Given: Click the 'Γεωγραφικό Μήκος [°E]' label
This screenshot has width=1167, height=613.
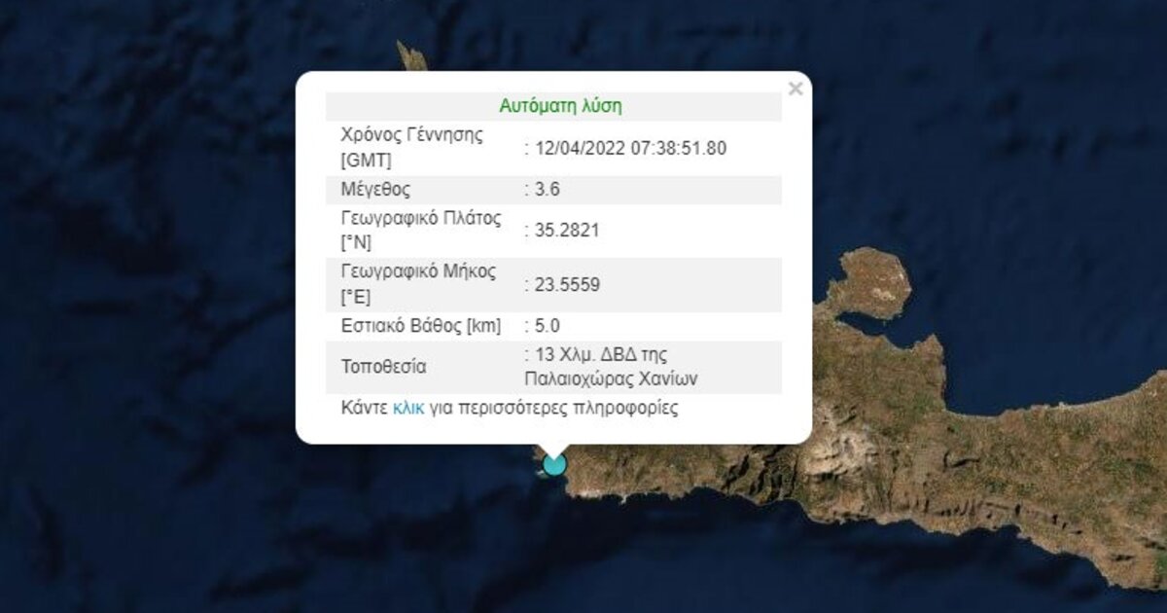Looking at the screenshot, I should pos(418,285).
